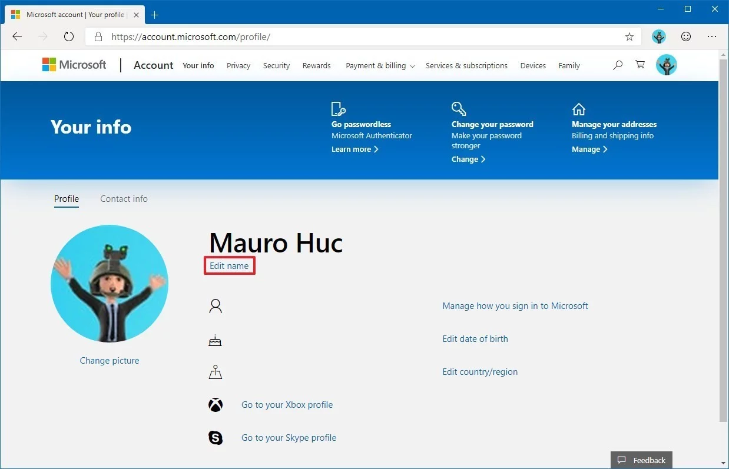Open the Security menu item
Screen dimensions: 729x469
click(276, 66)
